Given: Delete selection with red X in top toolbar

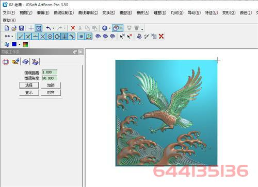Looking at the screenshot, I should pos(73,28).
